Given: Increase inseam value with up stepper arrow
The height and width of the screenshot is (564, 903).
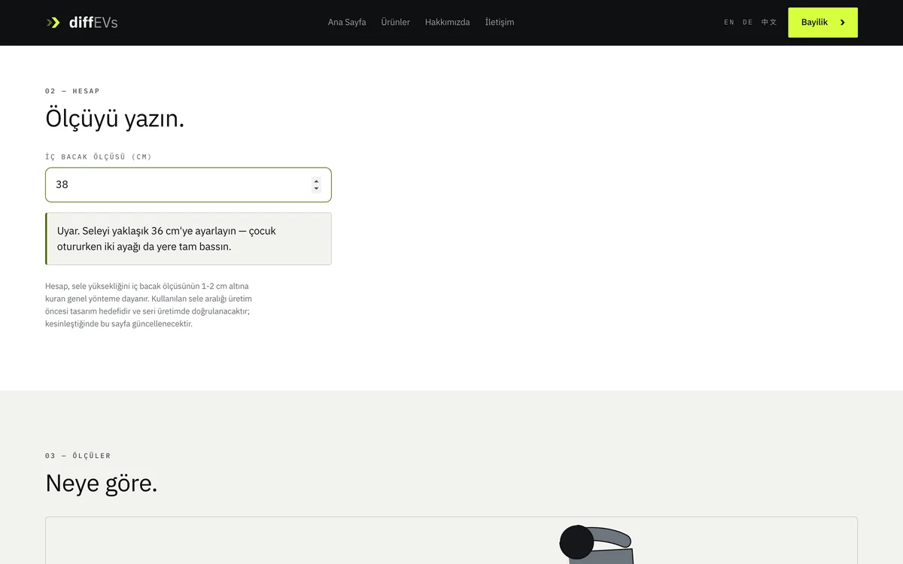Looking at the screenshot, I should [316, 181].
